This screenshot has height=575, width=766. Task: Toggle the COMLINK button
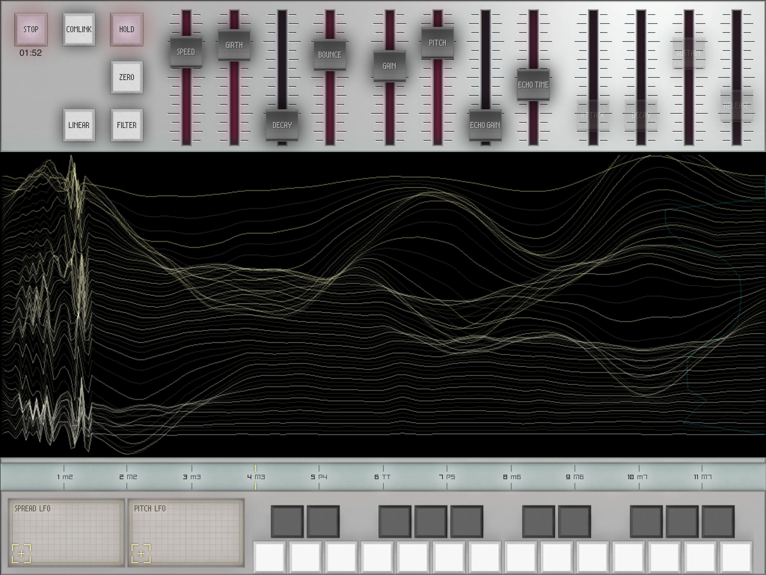(79, 30)
